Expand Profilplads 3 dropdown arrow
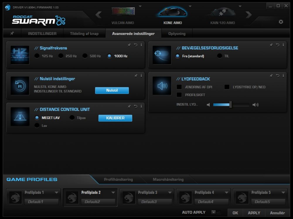The width and height of the screenshot is (293, 219). click(170, 192)
